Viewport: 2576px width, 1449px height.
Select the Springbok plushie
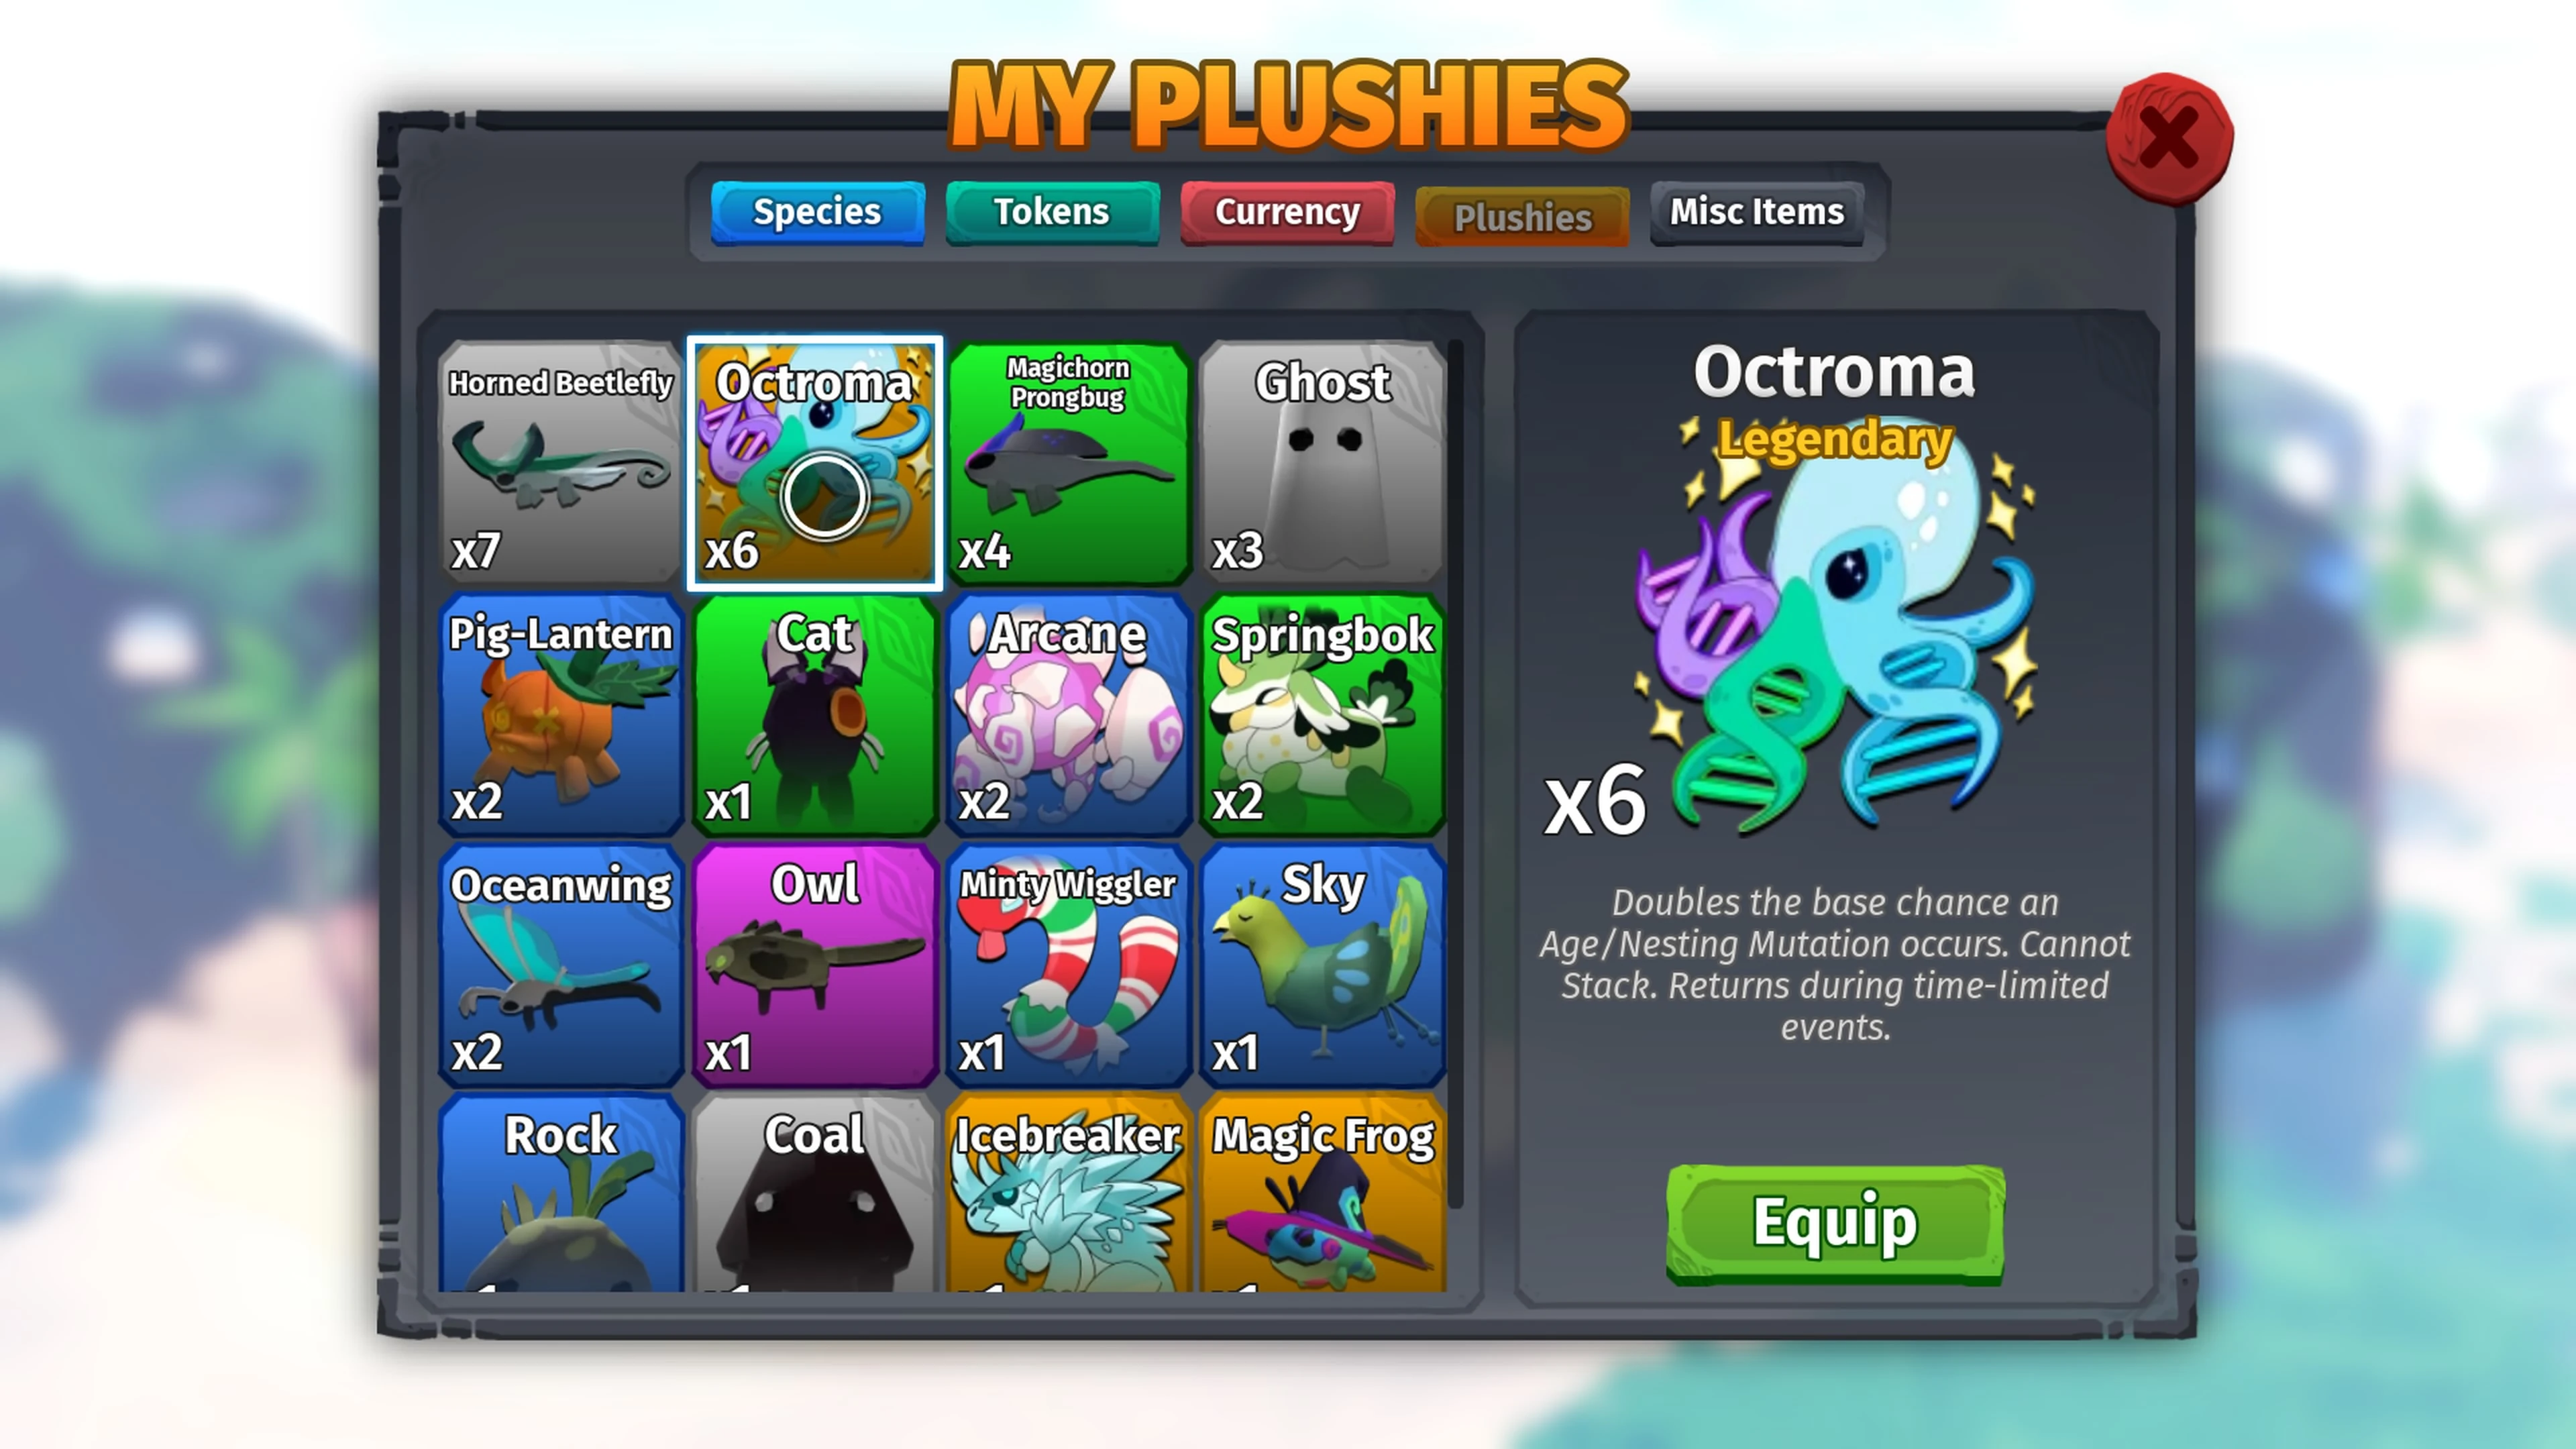click(x=1322, y=715)
